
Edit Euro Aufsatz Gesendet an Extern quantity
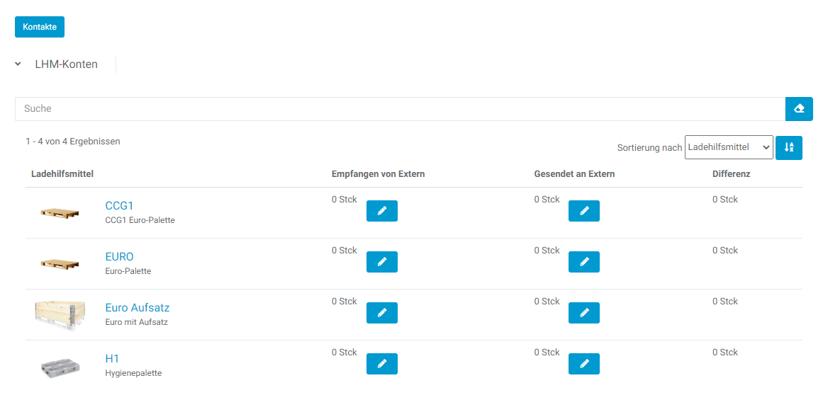pos(584,313)
